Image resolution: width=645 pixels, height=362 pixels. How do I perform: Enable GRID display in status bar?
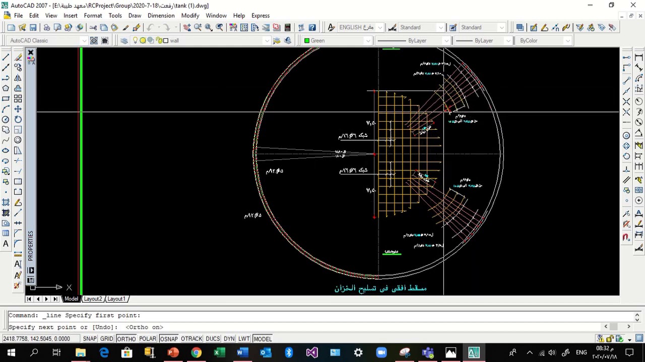pos(107,339)
